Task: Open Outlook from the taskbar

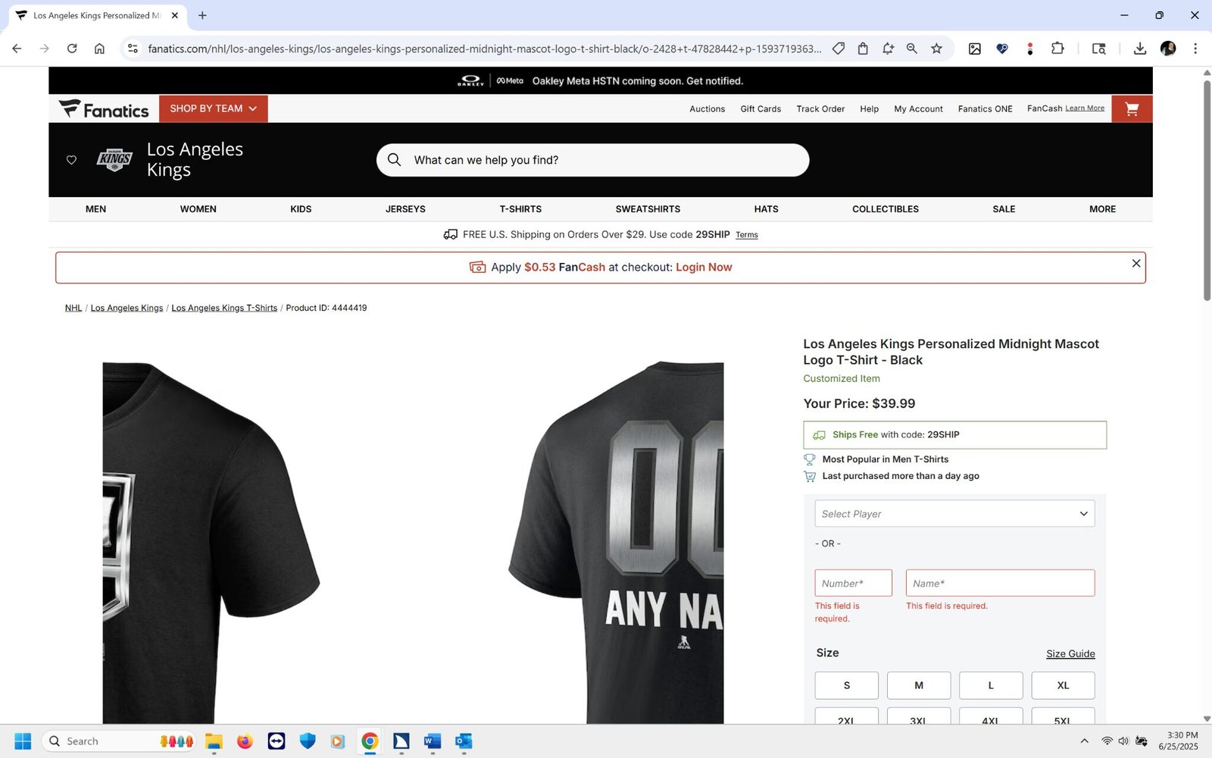Action: (464, 741)
